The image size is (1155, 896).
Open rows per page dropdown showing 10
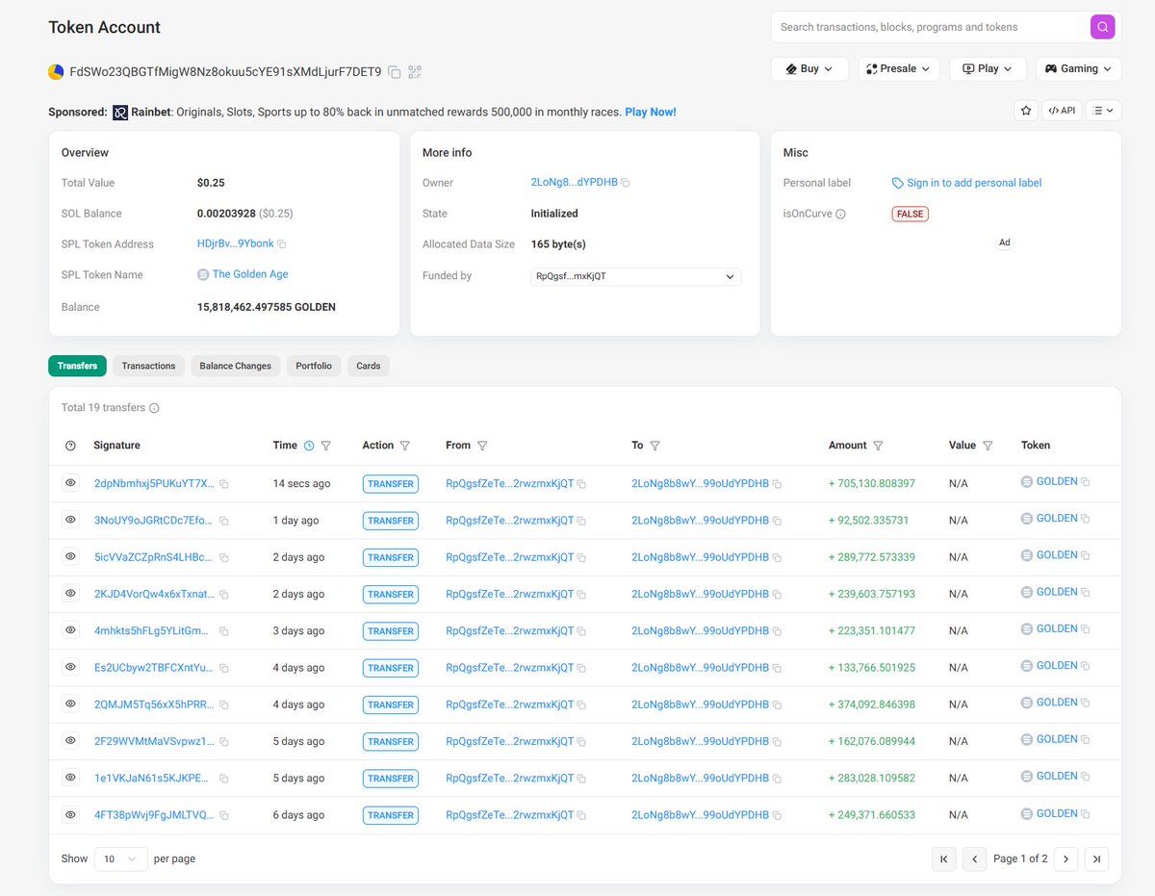pos(120,858)
